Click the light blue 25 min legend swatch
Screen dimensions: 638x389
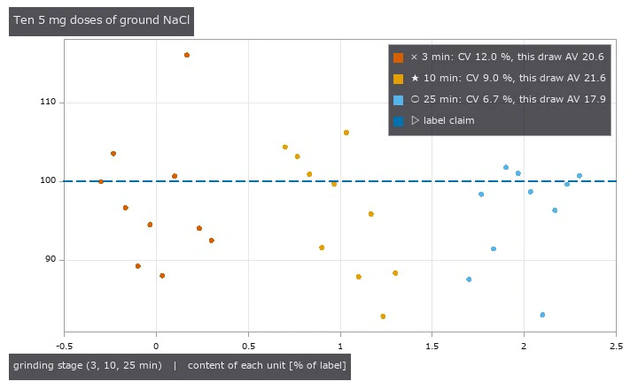click(399, 100)
